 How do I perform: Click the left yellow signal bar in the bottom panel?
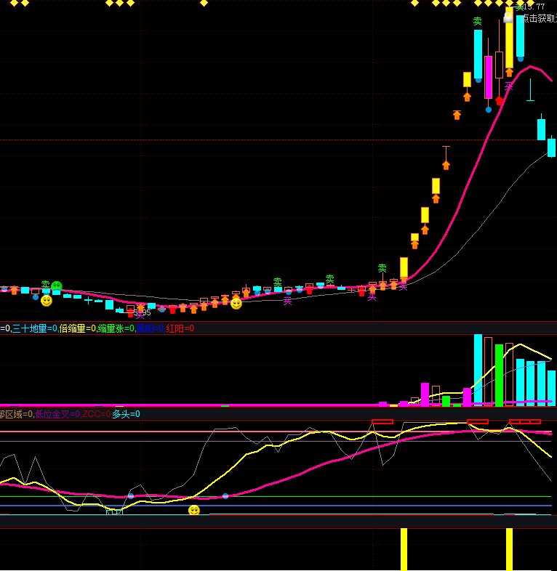(x=404, y=548)
